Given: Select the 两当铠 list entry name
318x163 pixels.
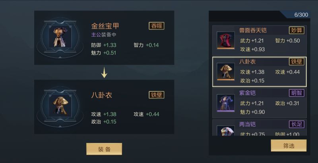Looking at the screenshot, I should pos(247,124).
